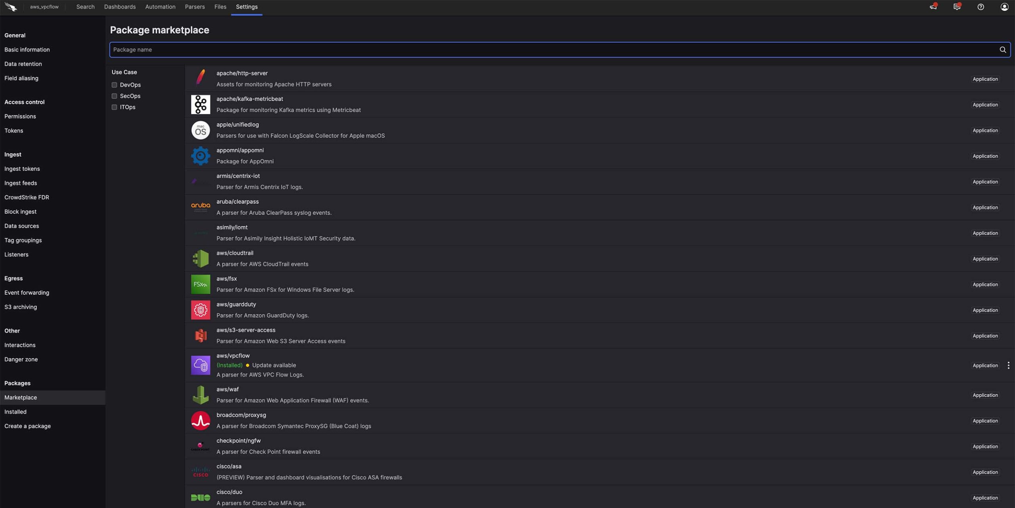1015x508 pixels.
Task: Open CrowdStrike FDR settings
Action: [27, 197]
